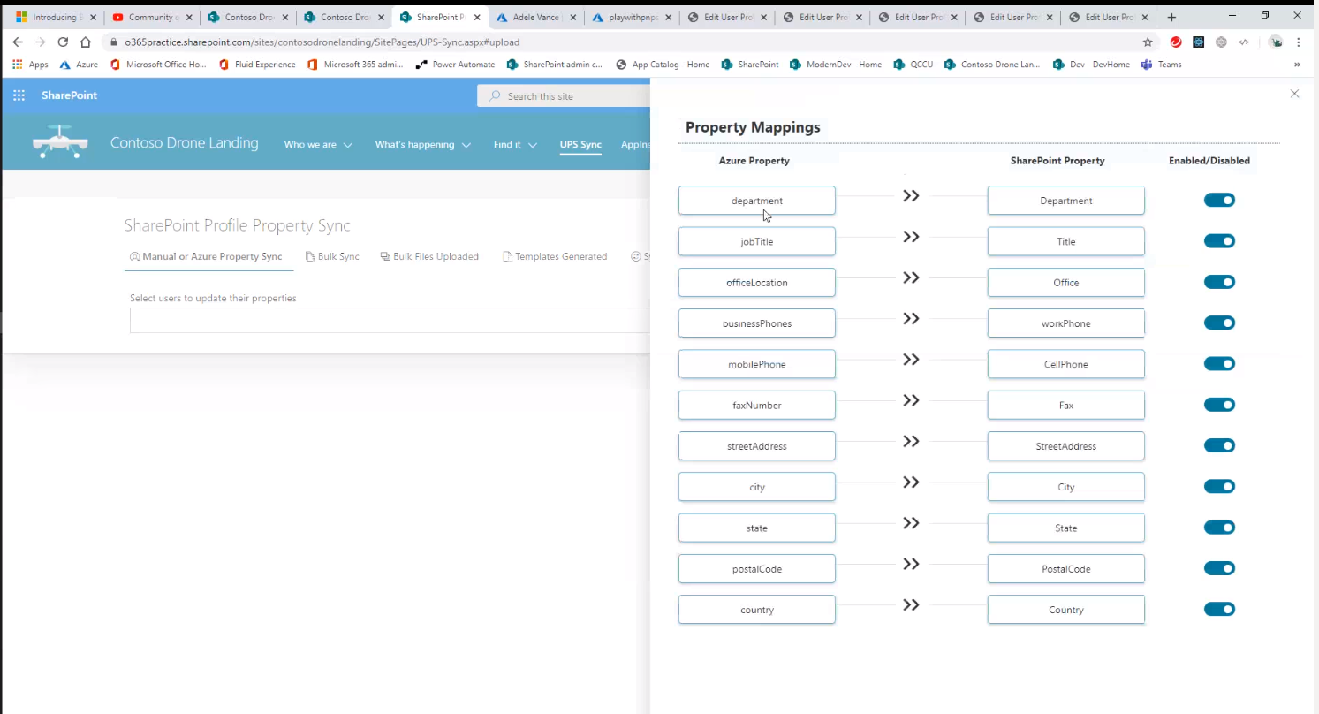
Task: Open the SharePoint app launcher waffle icon
Action: (19, 95)
